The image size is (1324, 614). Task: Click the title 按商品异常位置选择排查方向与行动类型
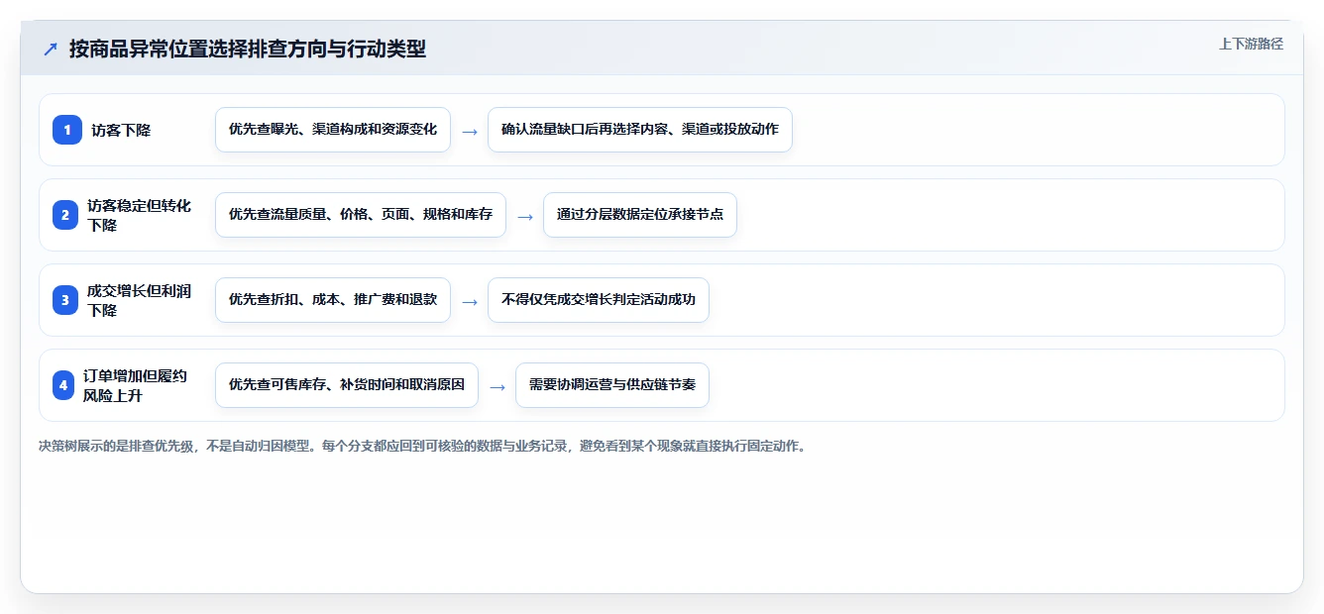coord(248,49)
